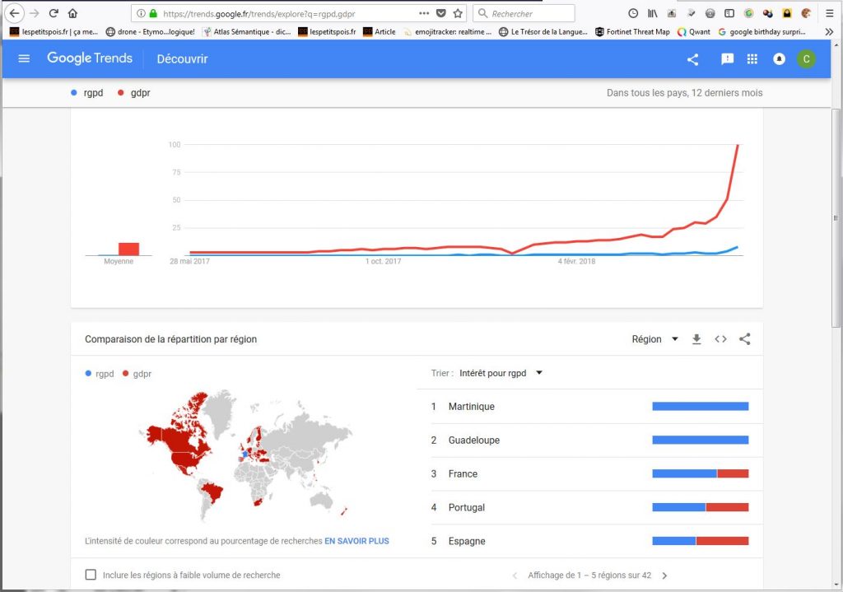Open the Atlas Sémantique bookmark
This screenshot has height=592, width=843.
[x=247, y=32]
